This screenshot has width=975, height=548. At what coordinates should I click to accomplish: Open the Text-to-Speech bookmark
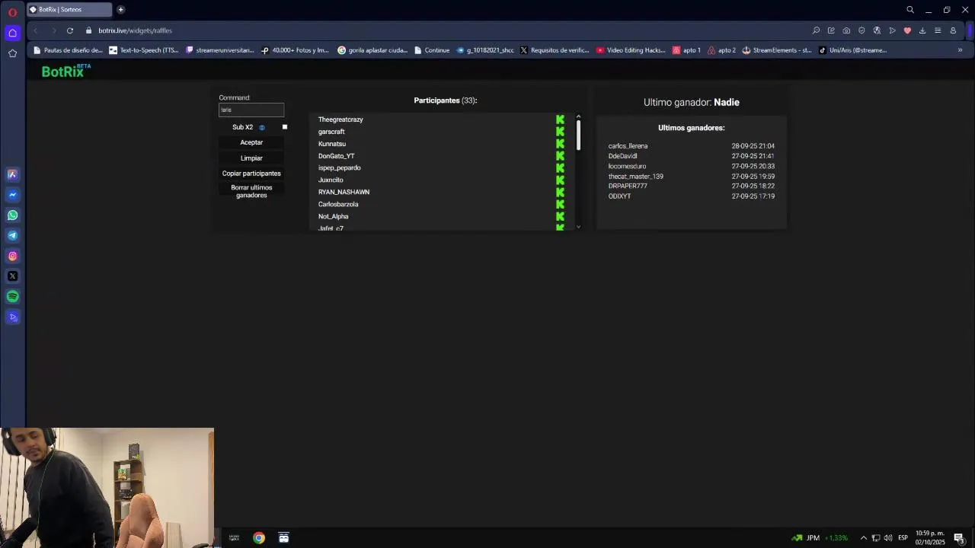pos(144,50)
